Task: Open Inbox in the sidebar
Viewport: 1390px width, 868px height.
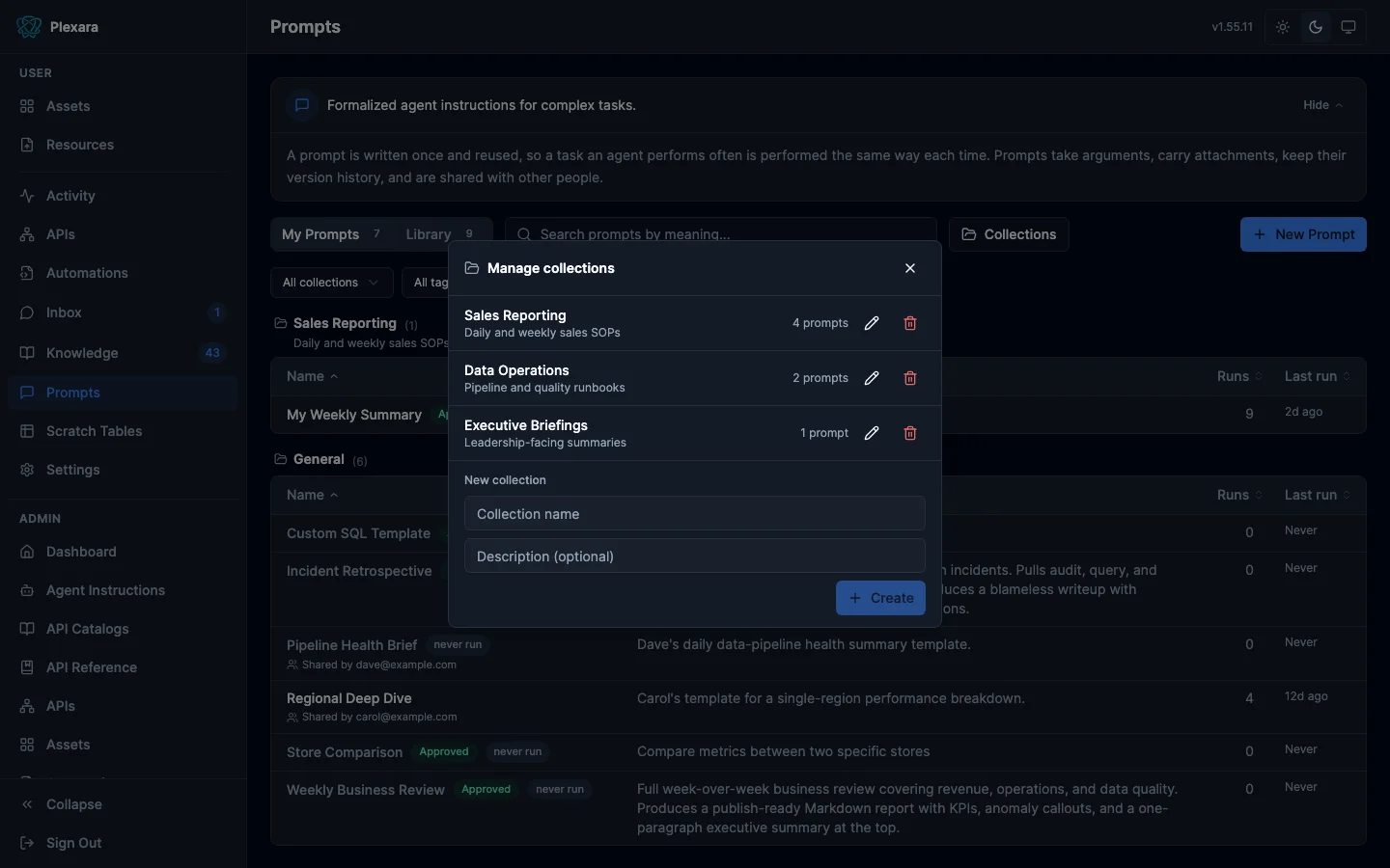Action: tap(123, 312)
